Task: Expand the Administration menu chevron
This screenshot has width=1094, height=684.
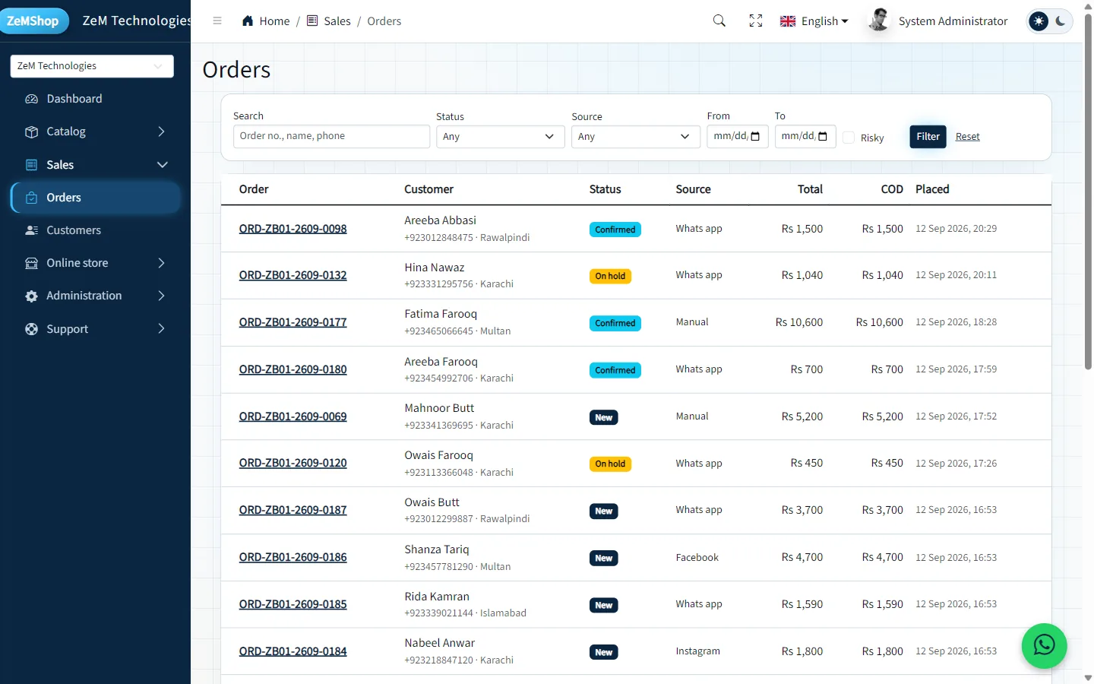Action: point(161,296)
